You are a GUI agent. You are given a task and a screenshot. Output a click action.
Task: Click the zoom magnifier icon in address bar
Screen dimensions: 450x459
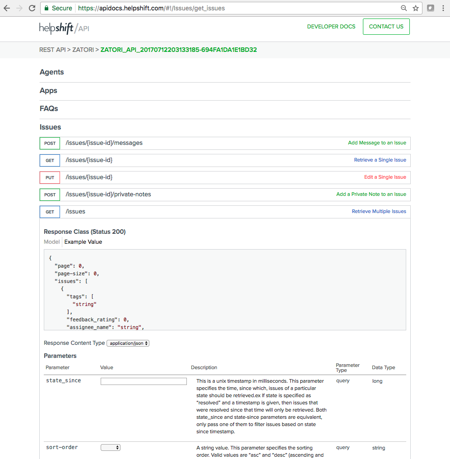[x=404, y=8]
